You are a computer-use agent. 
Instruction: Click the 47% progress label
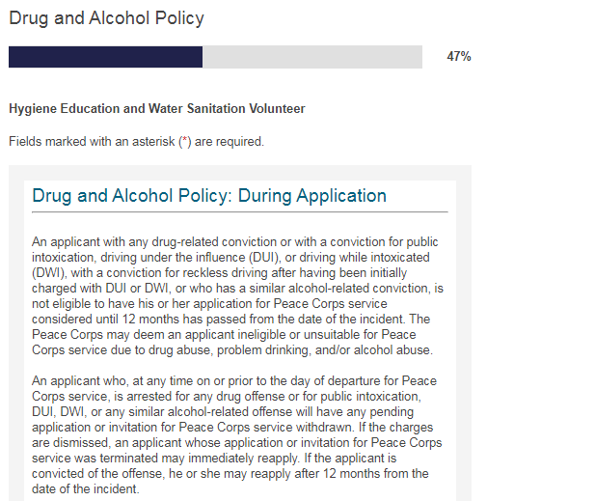[x=458, y=57]
